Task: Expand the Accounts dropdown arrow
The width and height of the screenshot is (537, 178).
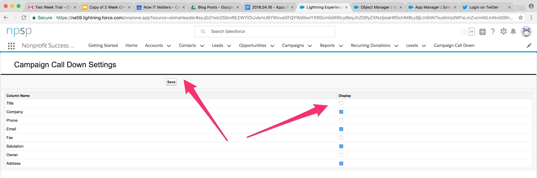Action: click(x=169, y=46)
